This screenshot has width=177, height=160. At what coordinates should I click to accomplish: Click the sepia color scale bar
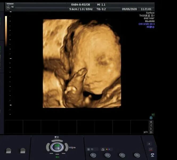pyautogui.click(x=6, y=31)
